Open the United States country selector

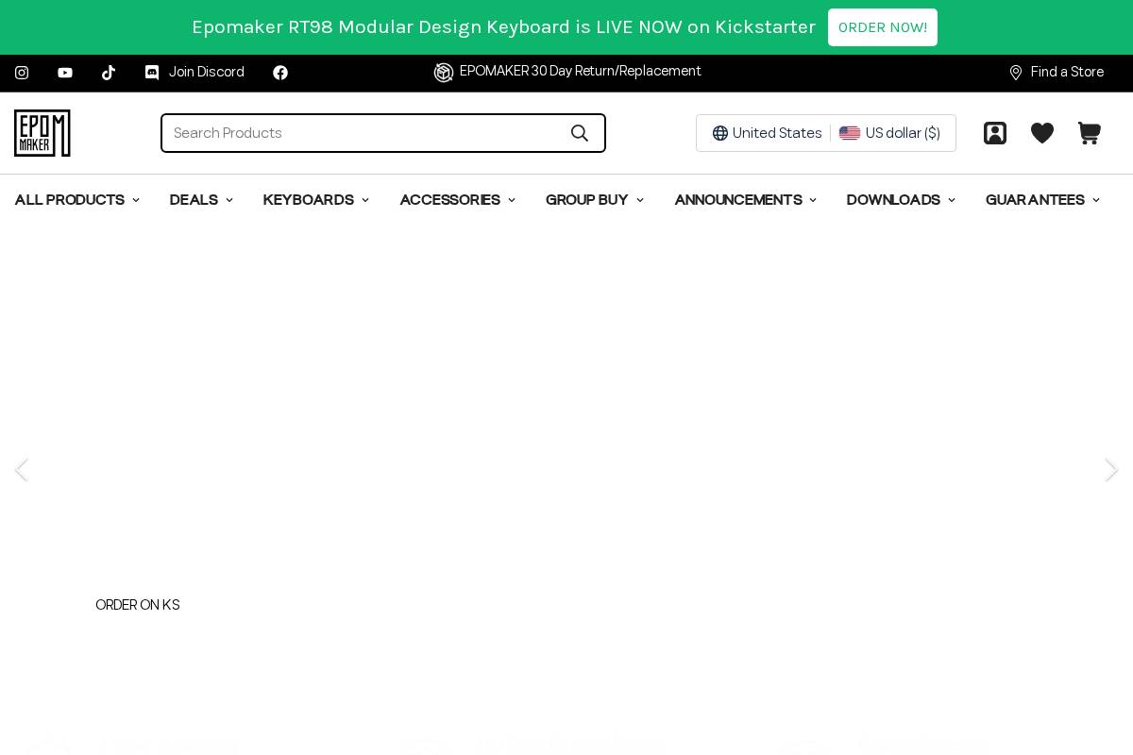pyautogui.click(x=767, y=133)
